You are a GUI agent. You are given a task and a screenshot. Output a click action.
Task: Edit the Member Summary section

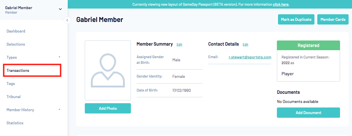pos(179,44)
